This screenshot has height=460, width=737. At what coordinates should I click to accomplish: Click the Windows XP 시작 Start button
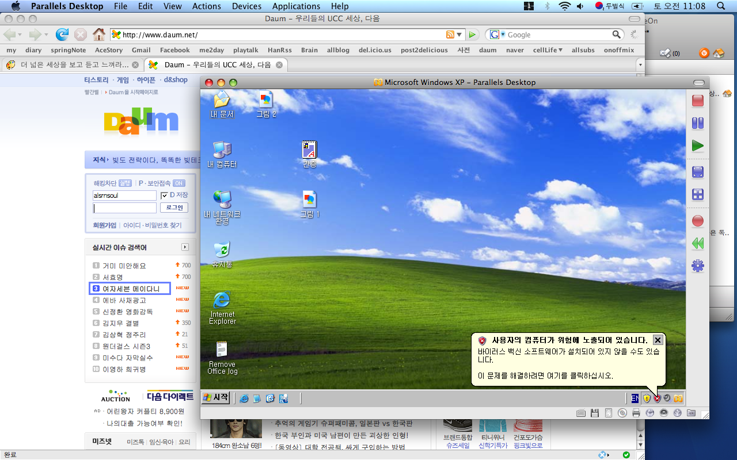coord(216,397)
